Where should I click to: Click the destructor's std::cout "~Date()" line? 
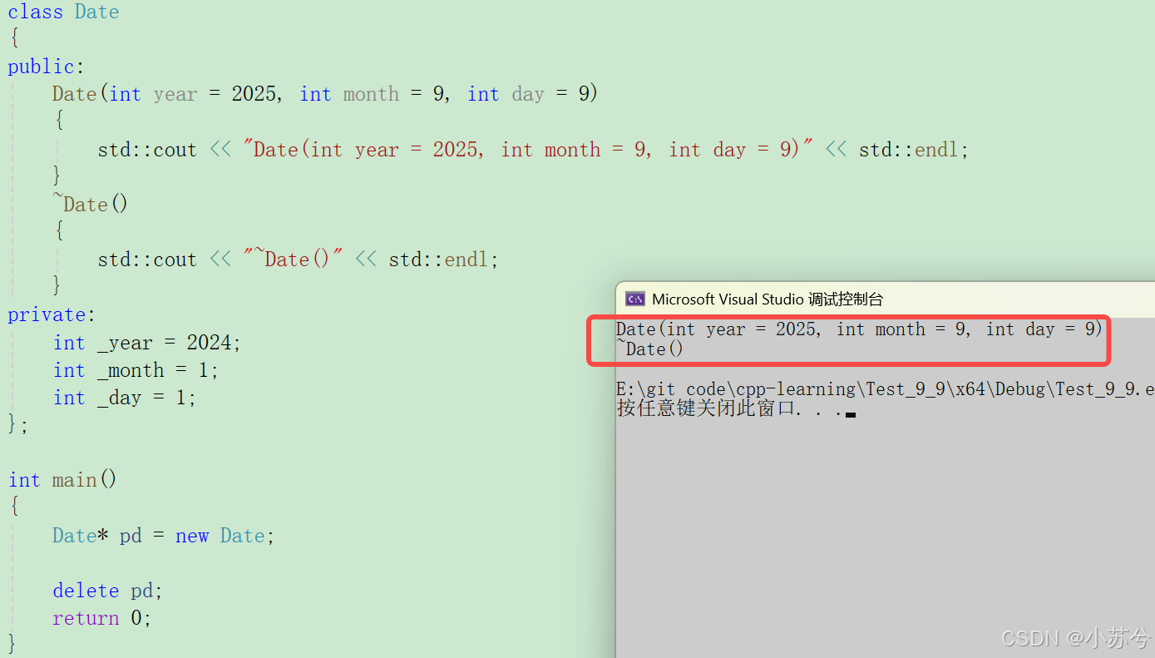point(298,260)
